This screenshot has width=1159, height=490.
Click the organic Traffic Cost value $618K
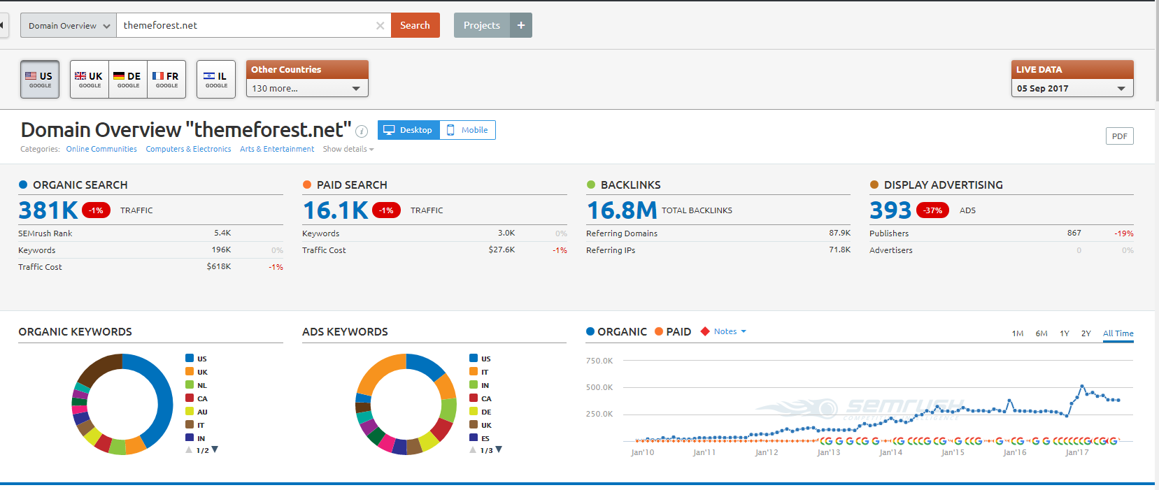tap(219, 266)
